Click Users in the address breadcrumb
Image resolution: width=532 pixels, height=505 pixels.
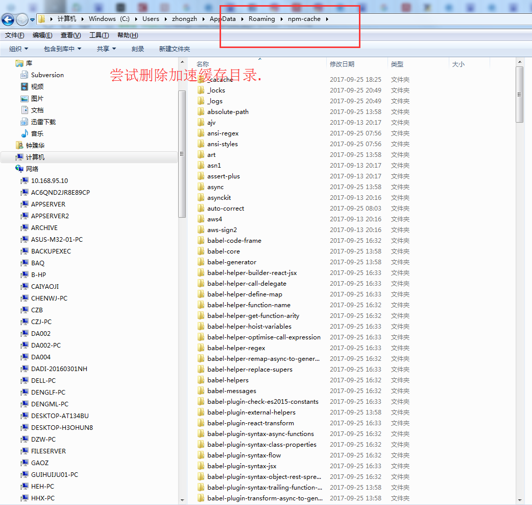(x=151, y=19)
